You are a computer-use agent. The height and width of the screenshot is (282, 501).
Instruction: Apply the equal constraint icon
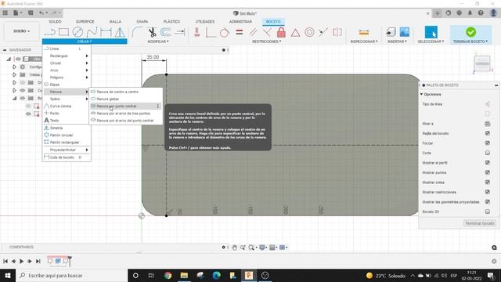pos(240,32)
